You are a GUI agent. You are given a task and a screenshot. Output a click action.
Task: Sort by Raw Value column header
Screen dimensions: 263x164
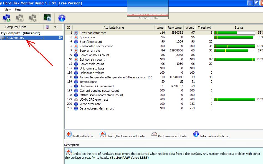pos(175,28)
